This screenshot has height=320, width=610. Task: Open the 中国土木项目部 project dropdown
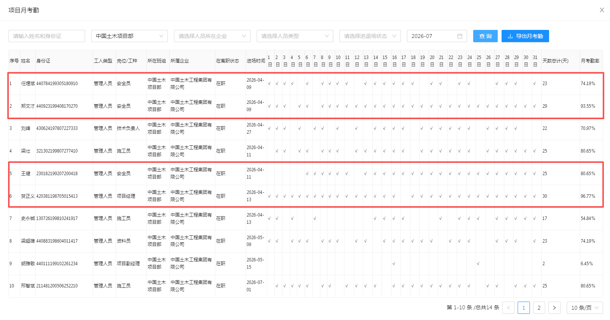point(130,36)
